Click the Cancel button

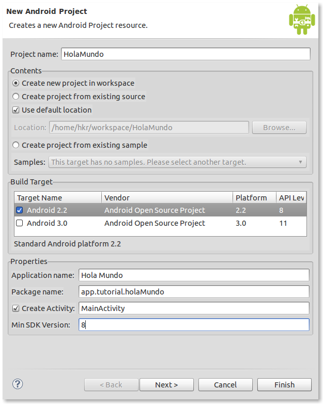click(225, 385)
